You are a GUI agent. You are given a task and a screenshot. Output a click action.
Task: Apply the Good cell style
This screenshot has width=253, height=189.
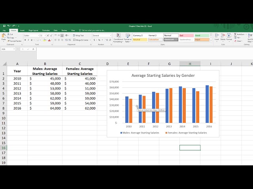click(202, 35)
